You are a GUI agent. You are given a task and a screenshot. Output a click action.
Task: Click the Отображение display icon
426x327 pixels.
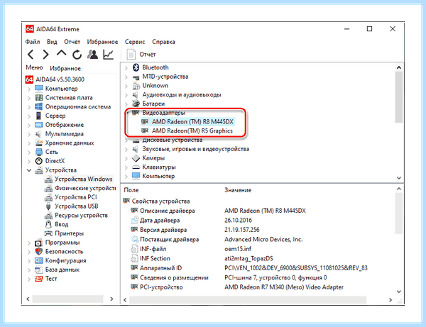pos(39,125)
